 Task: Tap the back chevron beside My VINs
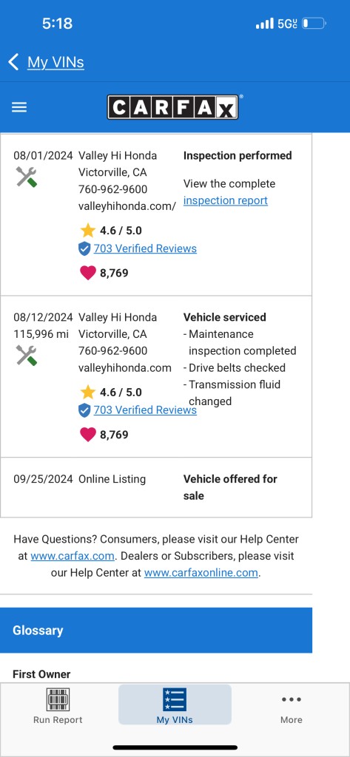click(13, 62)
